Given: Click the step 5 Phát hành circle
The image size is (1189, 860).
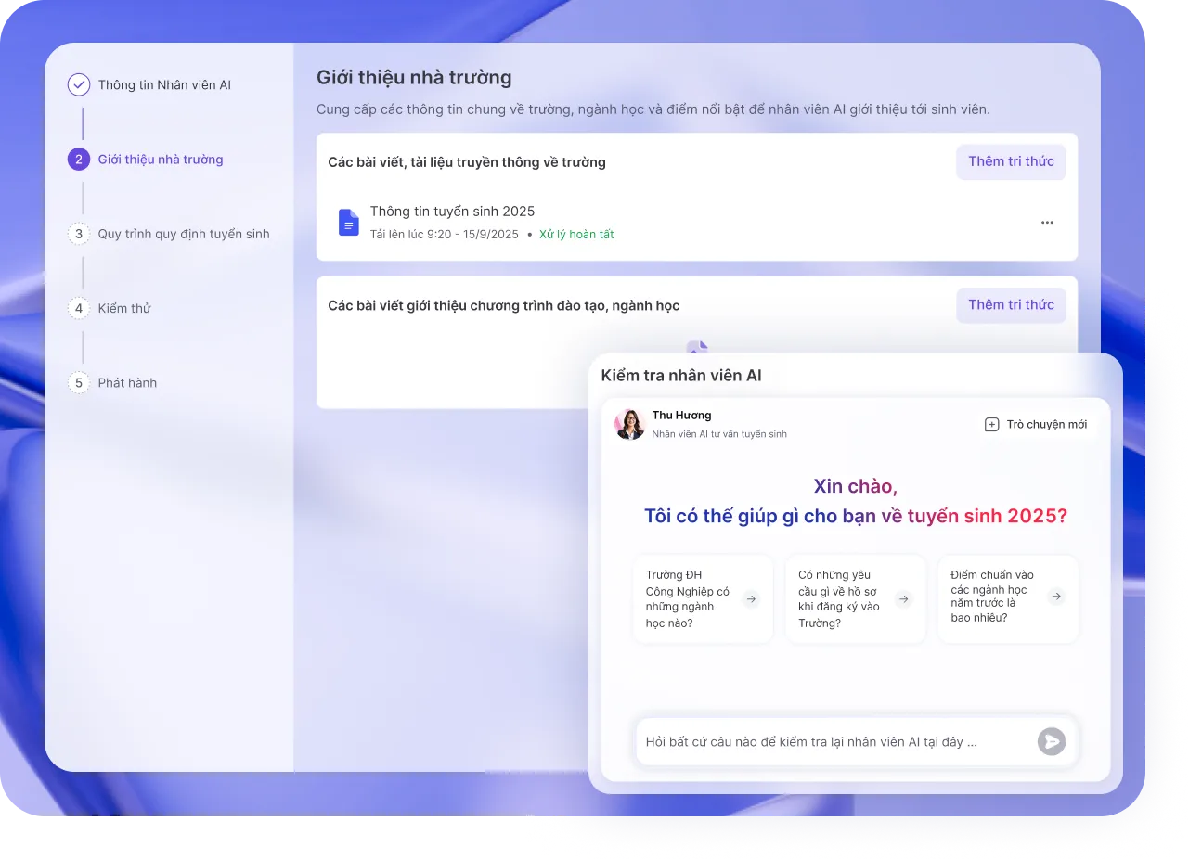Looking at the screenshot, I should (x=79, y=382).
